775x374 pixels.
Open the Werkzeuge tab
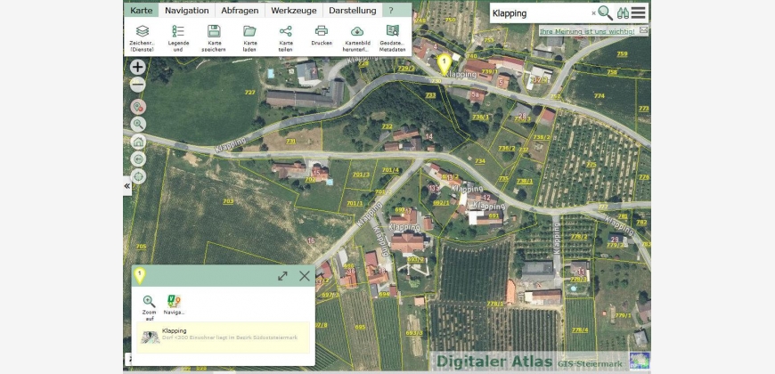293,11
